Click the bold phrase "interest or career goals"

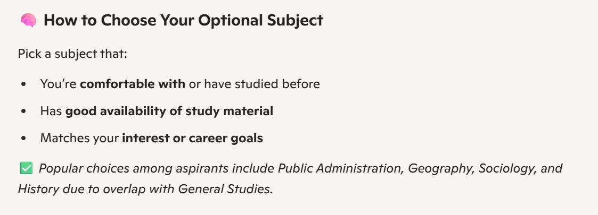[192, 139]
